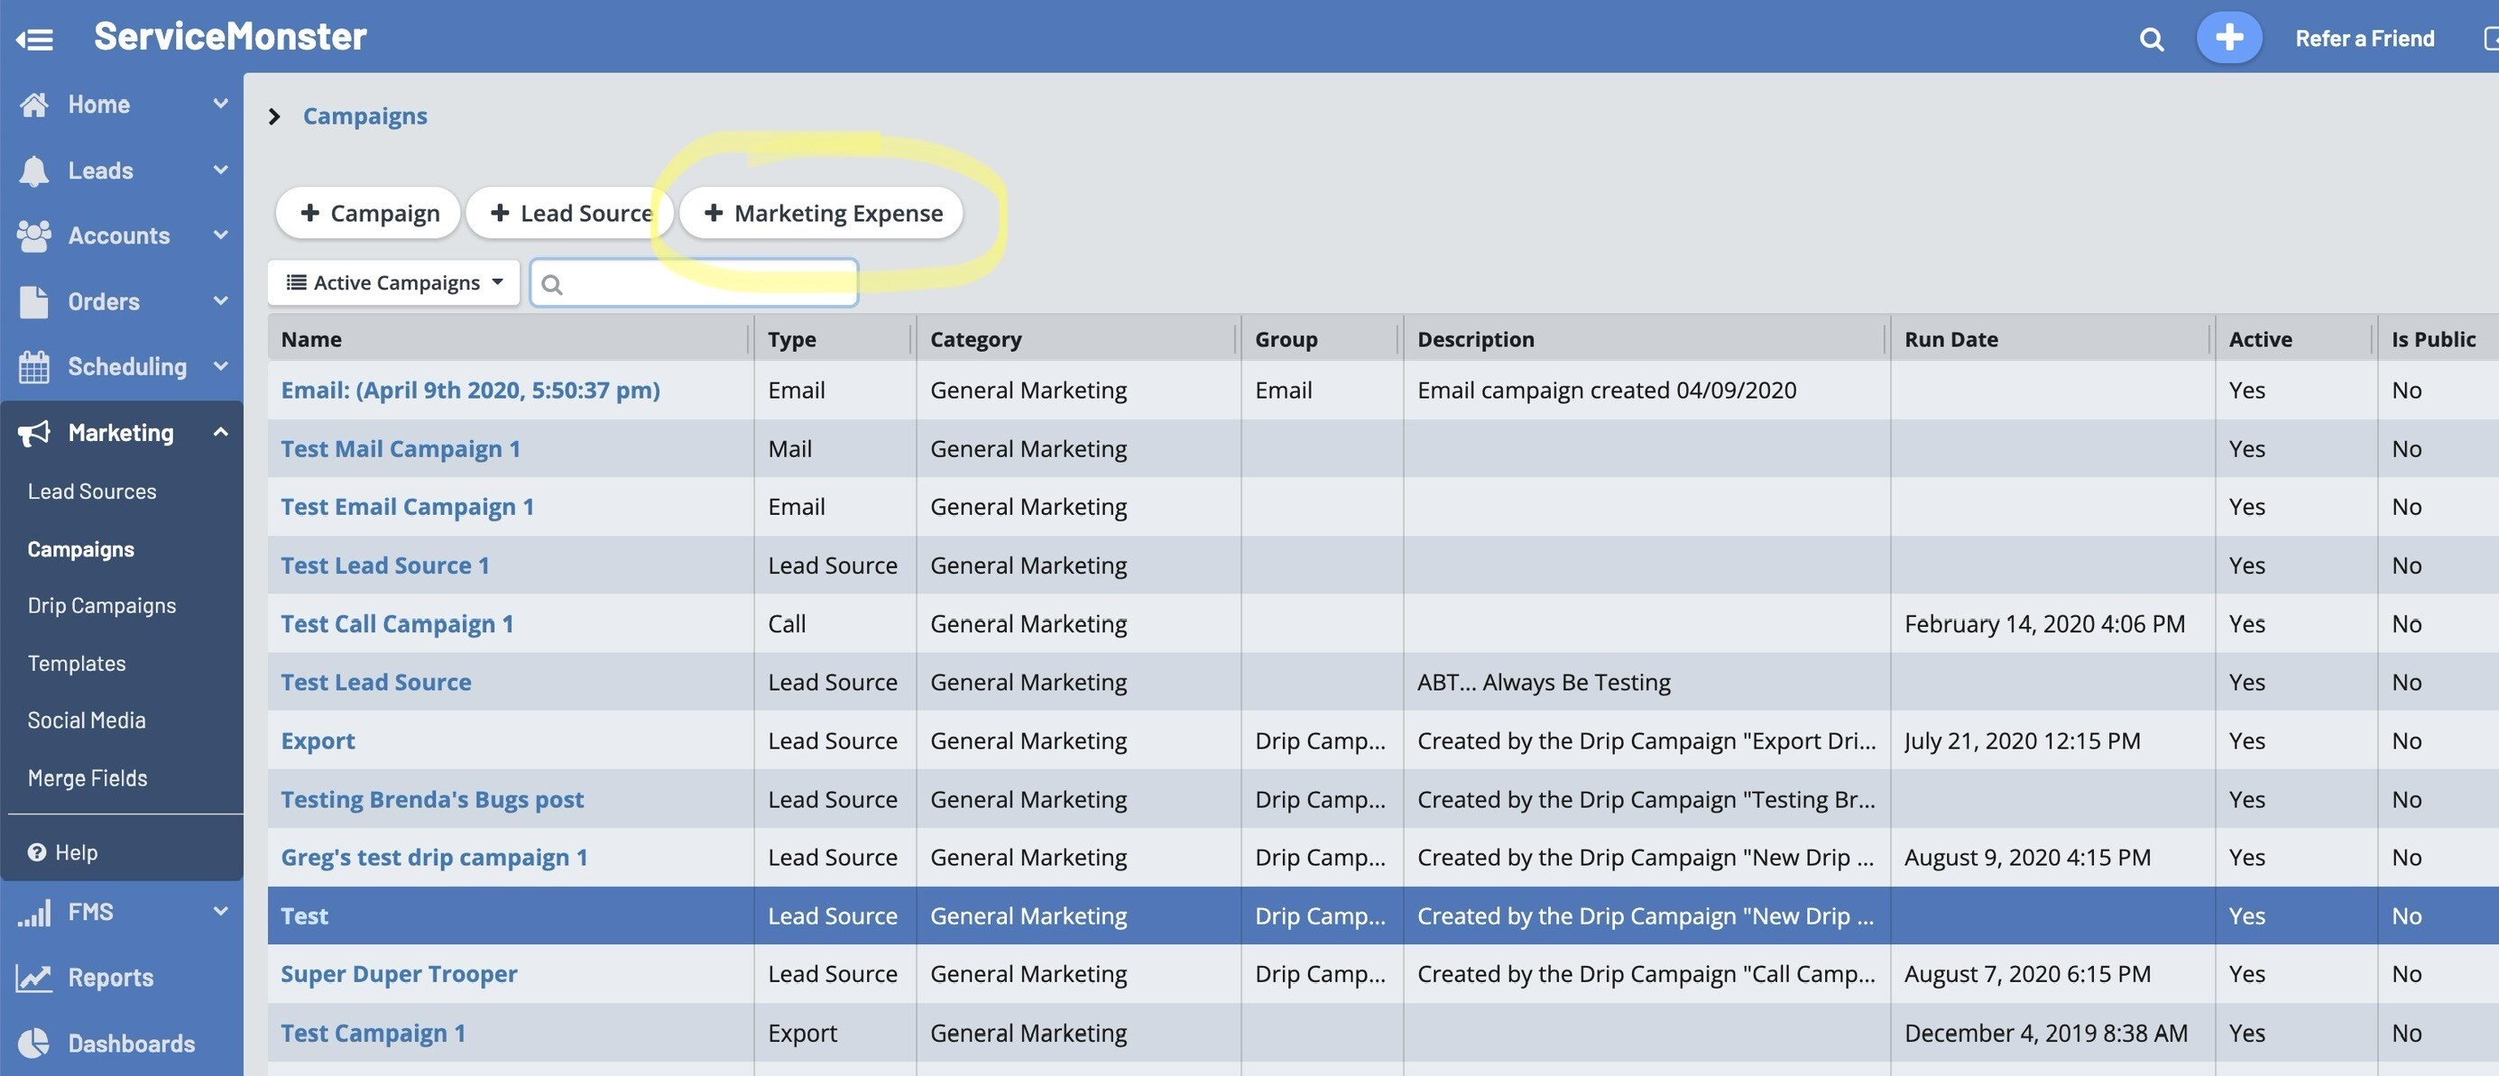Click the Leads bell icon

click(x=34, y=170)
